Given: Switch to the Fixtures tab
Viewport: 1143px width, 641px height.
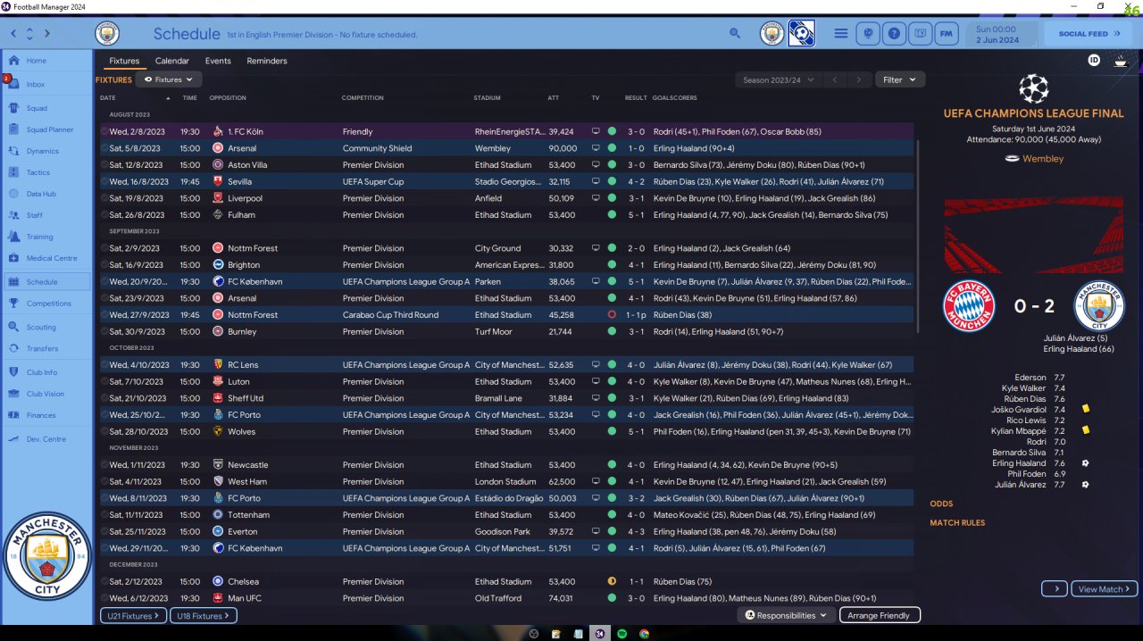Looking at the screenshot, I should [124, 61].
